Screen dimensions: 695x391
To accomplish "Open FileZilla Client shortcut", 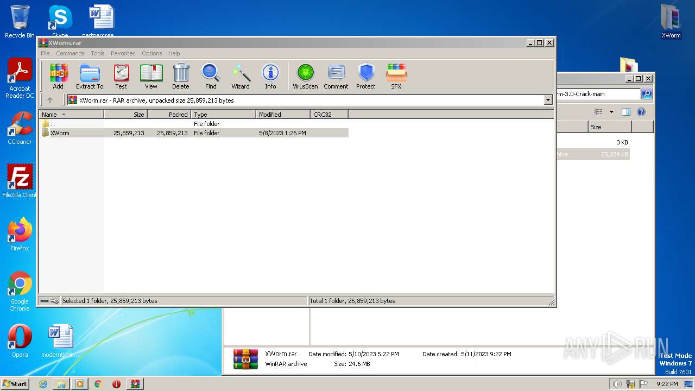I will (x=20, y=181).
